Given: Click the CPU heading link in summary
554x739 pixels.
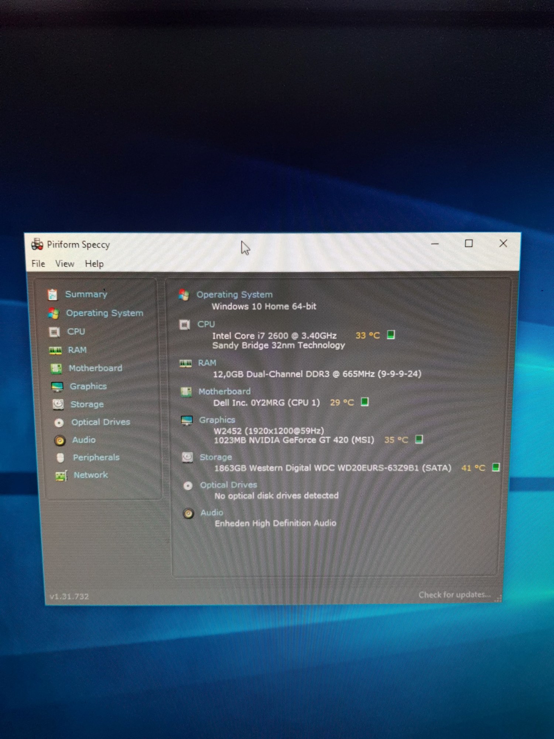Looking at the screenshot, I should click(206, 324).
